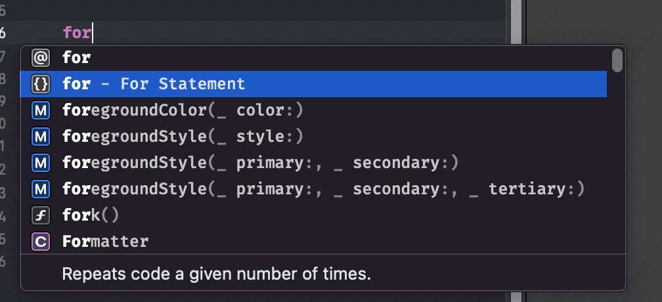Image resolution: width=662 pixels, height=302 pixels.
Task: Click the C class icon beside Formatter
Action: coord(41,242)
